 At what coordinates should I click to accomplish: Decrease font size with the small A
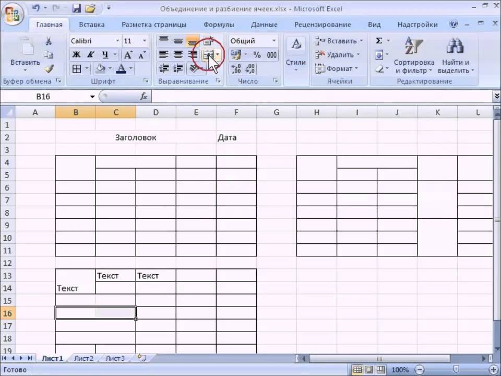click(142, 55)
